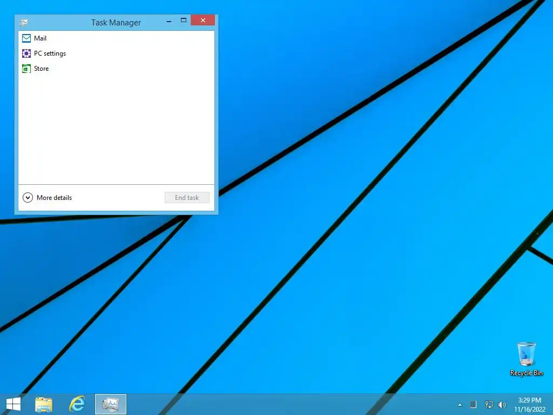Screen dimensions: 553x415
Task: Select the PC settings gear icon
Action: (x=26, y=53)
